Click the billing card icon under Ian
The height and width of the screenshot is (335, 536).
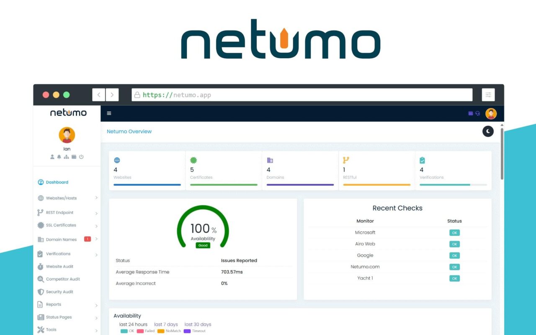(x=74, y=157)
